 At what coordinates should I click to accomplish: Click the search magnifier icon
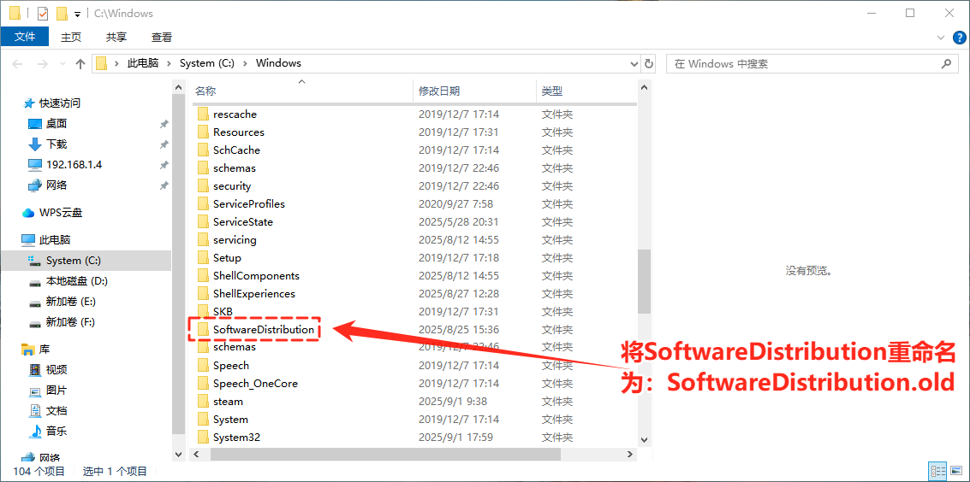947,63
